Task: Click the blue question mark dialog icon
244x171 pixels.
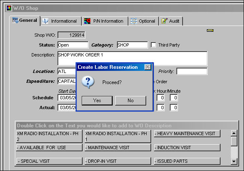Action: (88, 82)
